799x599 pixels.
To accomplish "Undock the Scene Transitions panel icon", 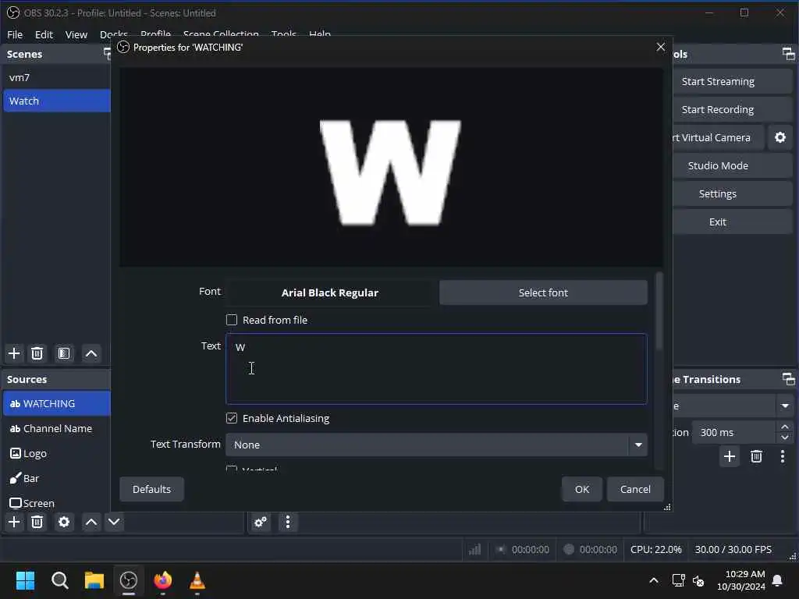I will coord(788,379).
